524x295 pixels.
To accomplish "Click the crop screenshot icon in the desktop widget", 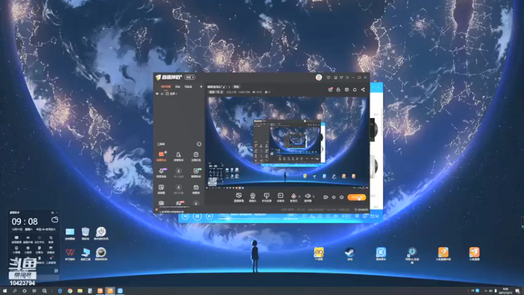I will click(51, 239).
